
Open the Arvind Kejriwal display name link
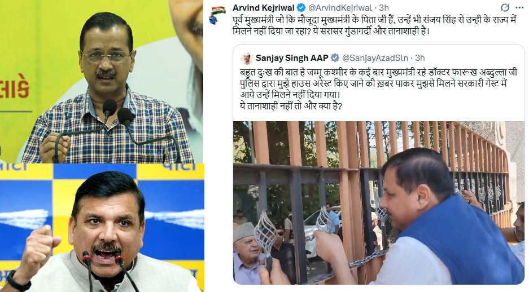(x=264, y=8)
